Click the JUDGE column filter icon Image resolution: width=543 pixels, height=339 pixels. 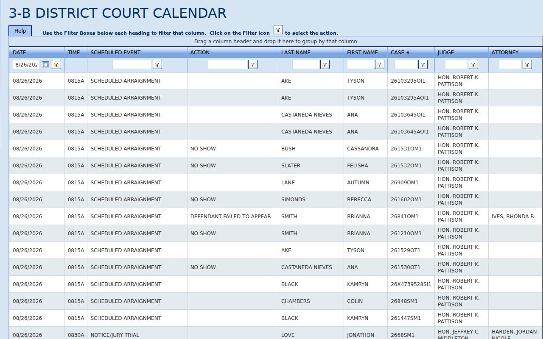473,64
